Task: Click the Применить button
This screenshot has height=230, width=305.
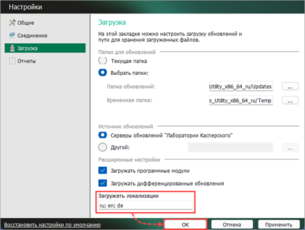Action: [279, 225]
